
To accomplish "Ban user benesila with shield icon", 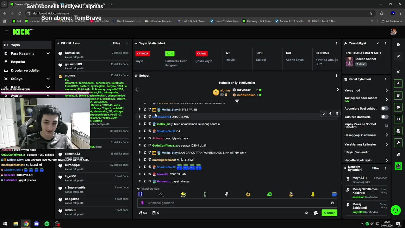I will [x=150, y=174].
